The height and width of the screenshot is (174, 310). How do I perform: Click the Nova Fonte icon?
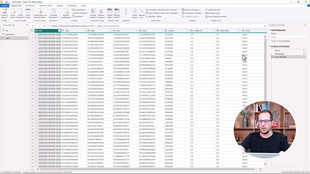point(13,12)
